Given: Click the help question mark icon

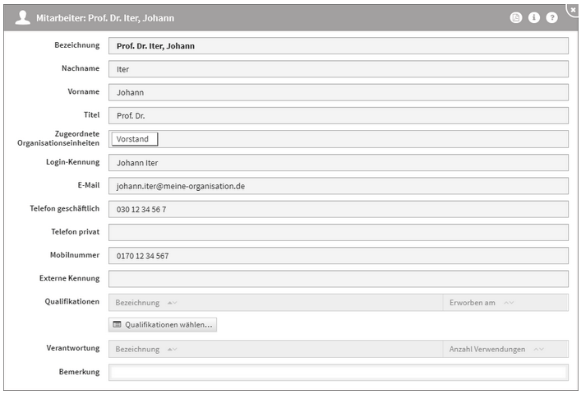Looking at the screenshot, I should (x=551, y=17).
